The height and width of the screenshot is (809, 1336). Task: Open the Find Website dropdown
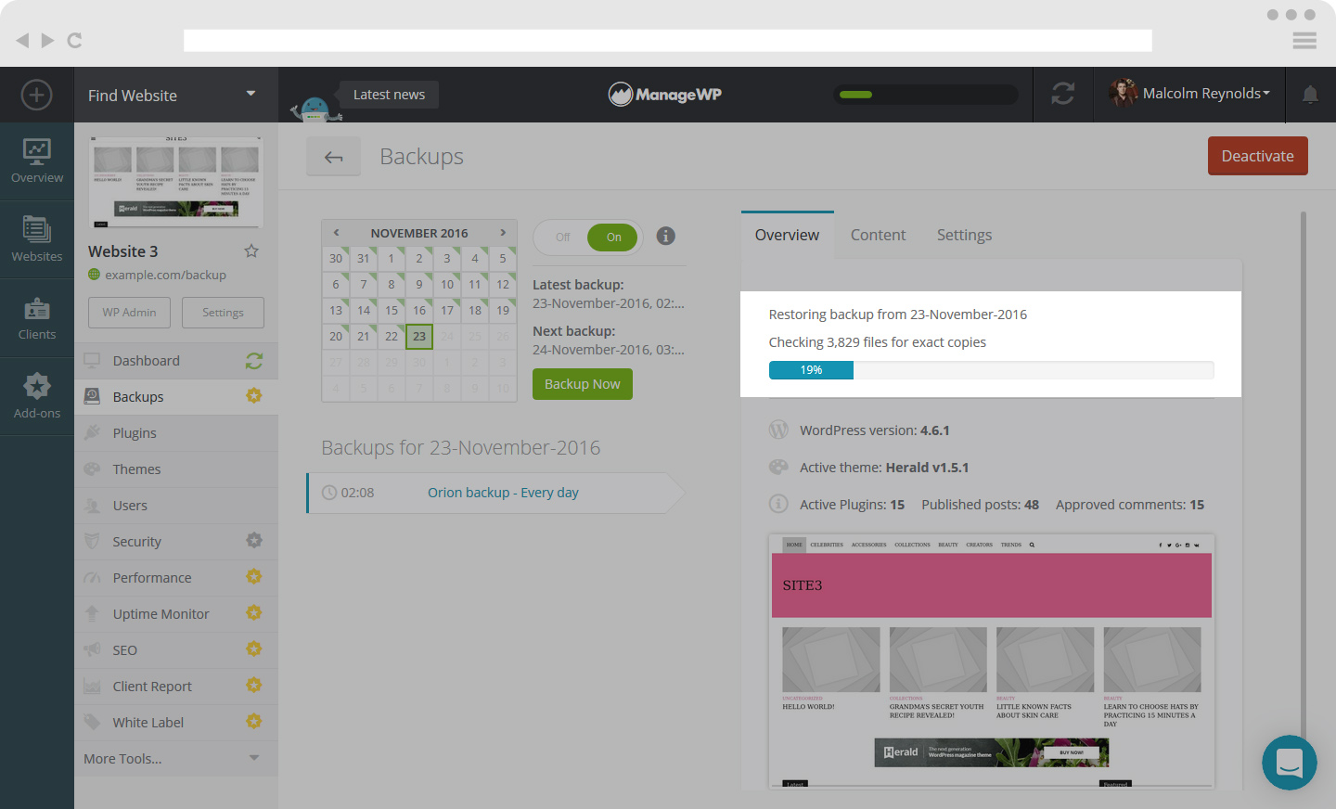click(175, 95)
